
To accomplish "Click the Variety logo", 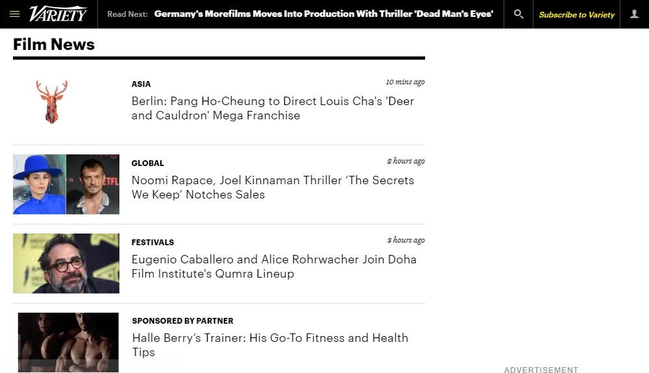I will pyautogui.click(x=58, y=14).
